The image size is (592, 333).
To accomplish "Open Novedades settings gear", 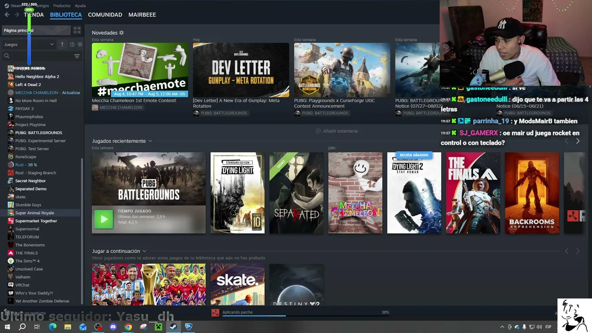I will pos(122,33).
